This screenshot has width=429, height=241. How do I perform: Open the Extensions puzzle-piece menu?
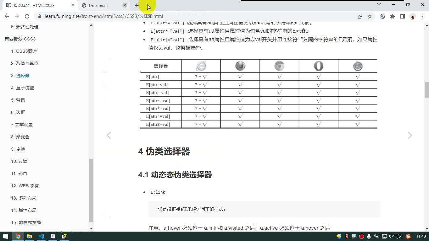click(393, 16)
